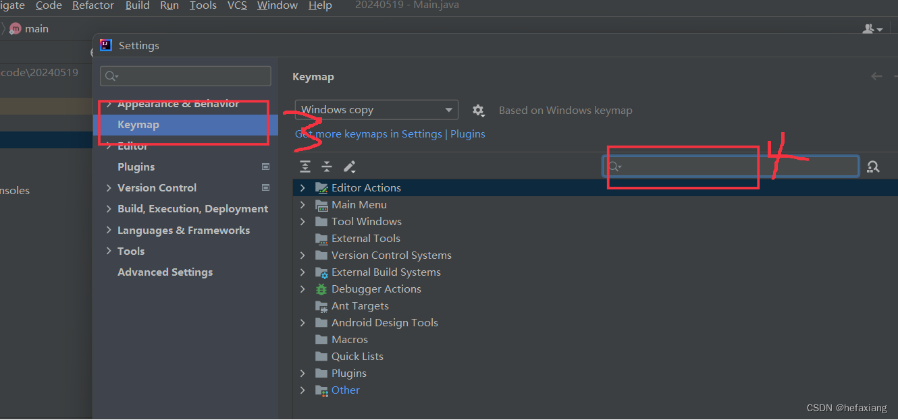
Task: Expand the Plugins keymap node
Action: pyautogui.click(x=302, y=373)
